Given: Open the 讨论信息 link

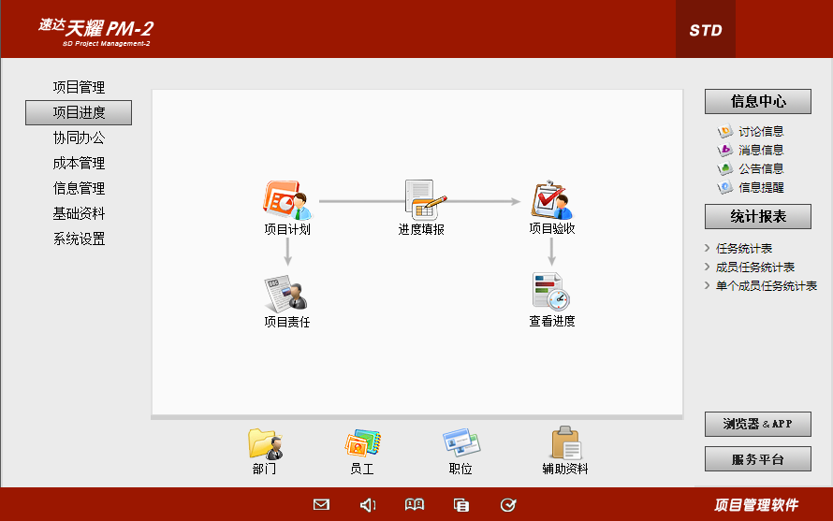Looking at the screenshot, I should point(760,132).
